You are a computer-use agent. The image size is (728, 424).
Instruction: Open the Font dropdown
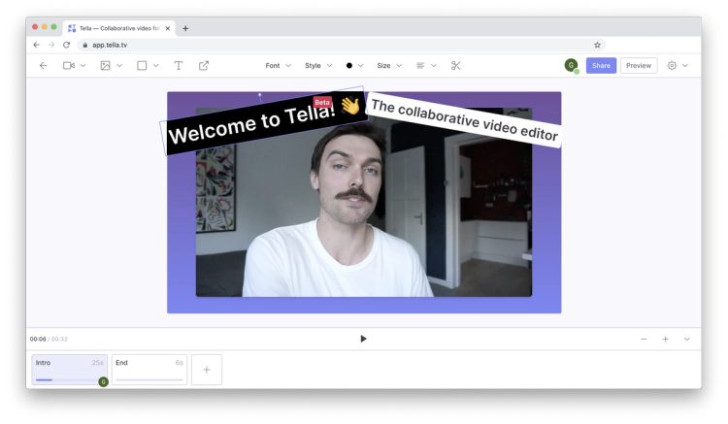pos(279,66)
